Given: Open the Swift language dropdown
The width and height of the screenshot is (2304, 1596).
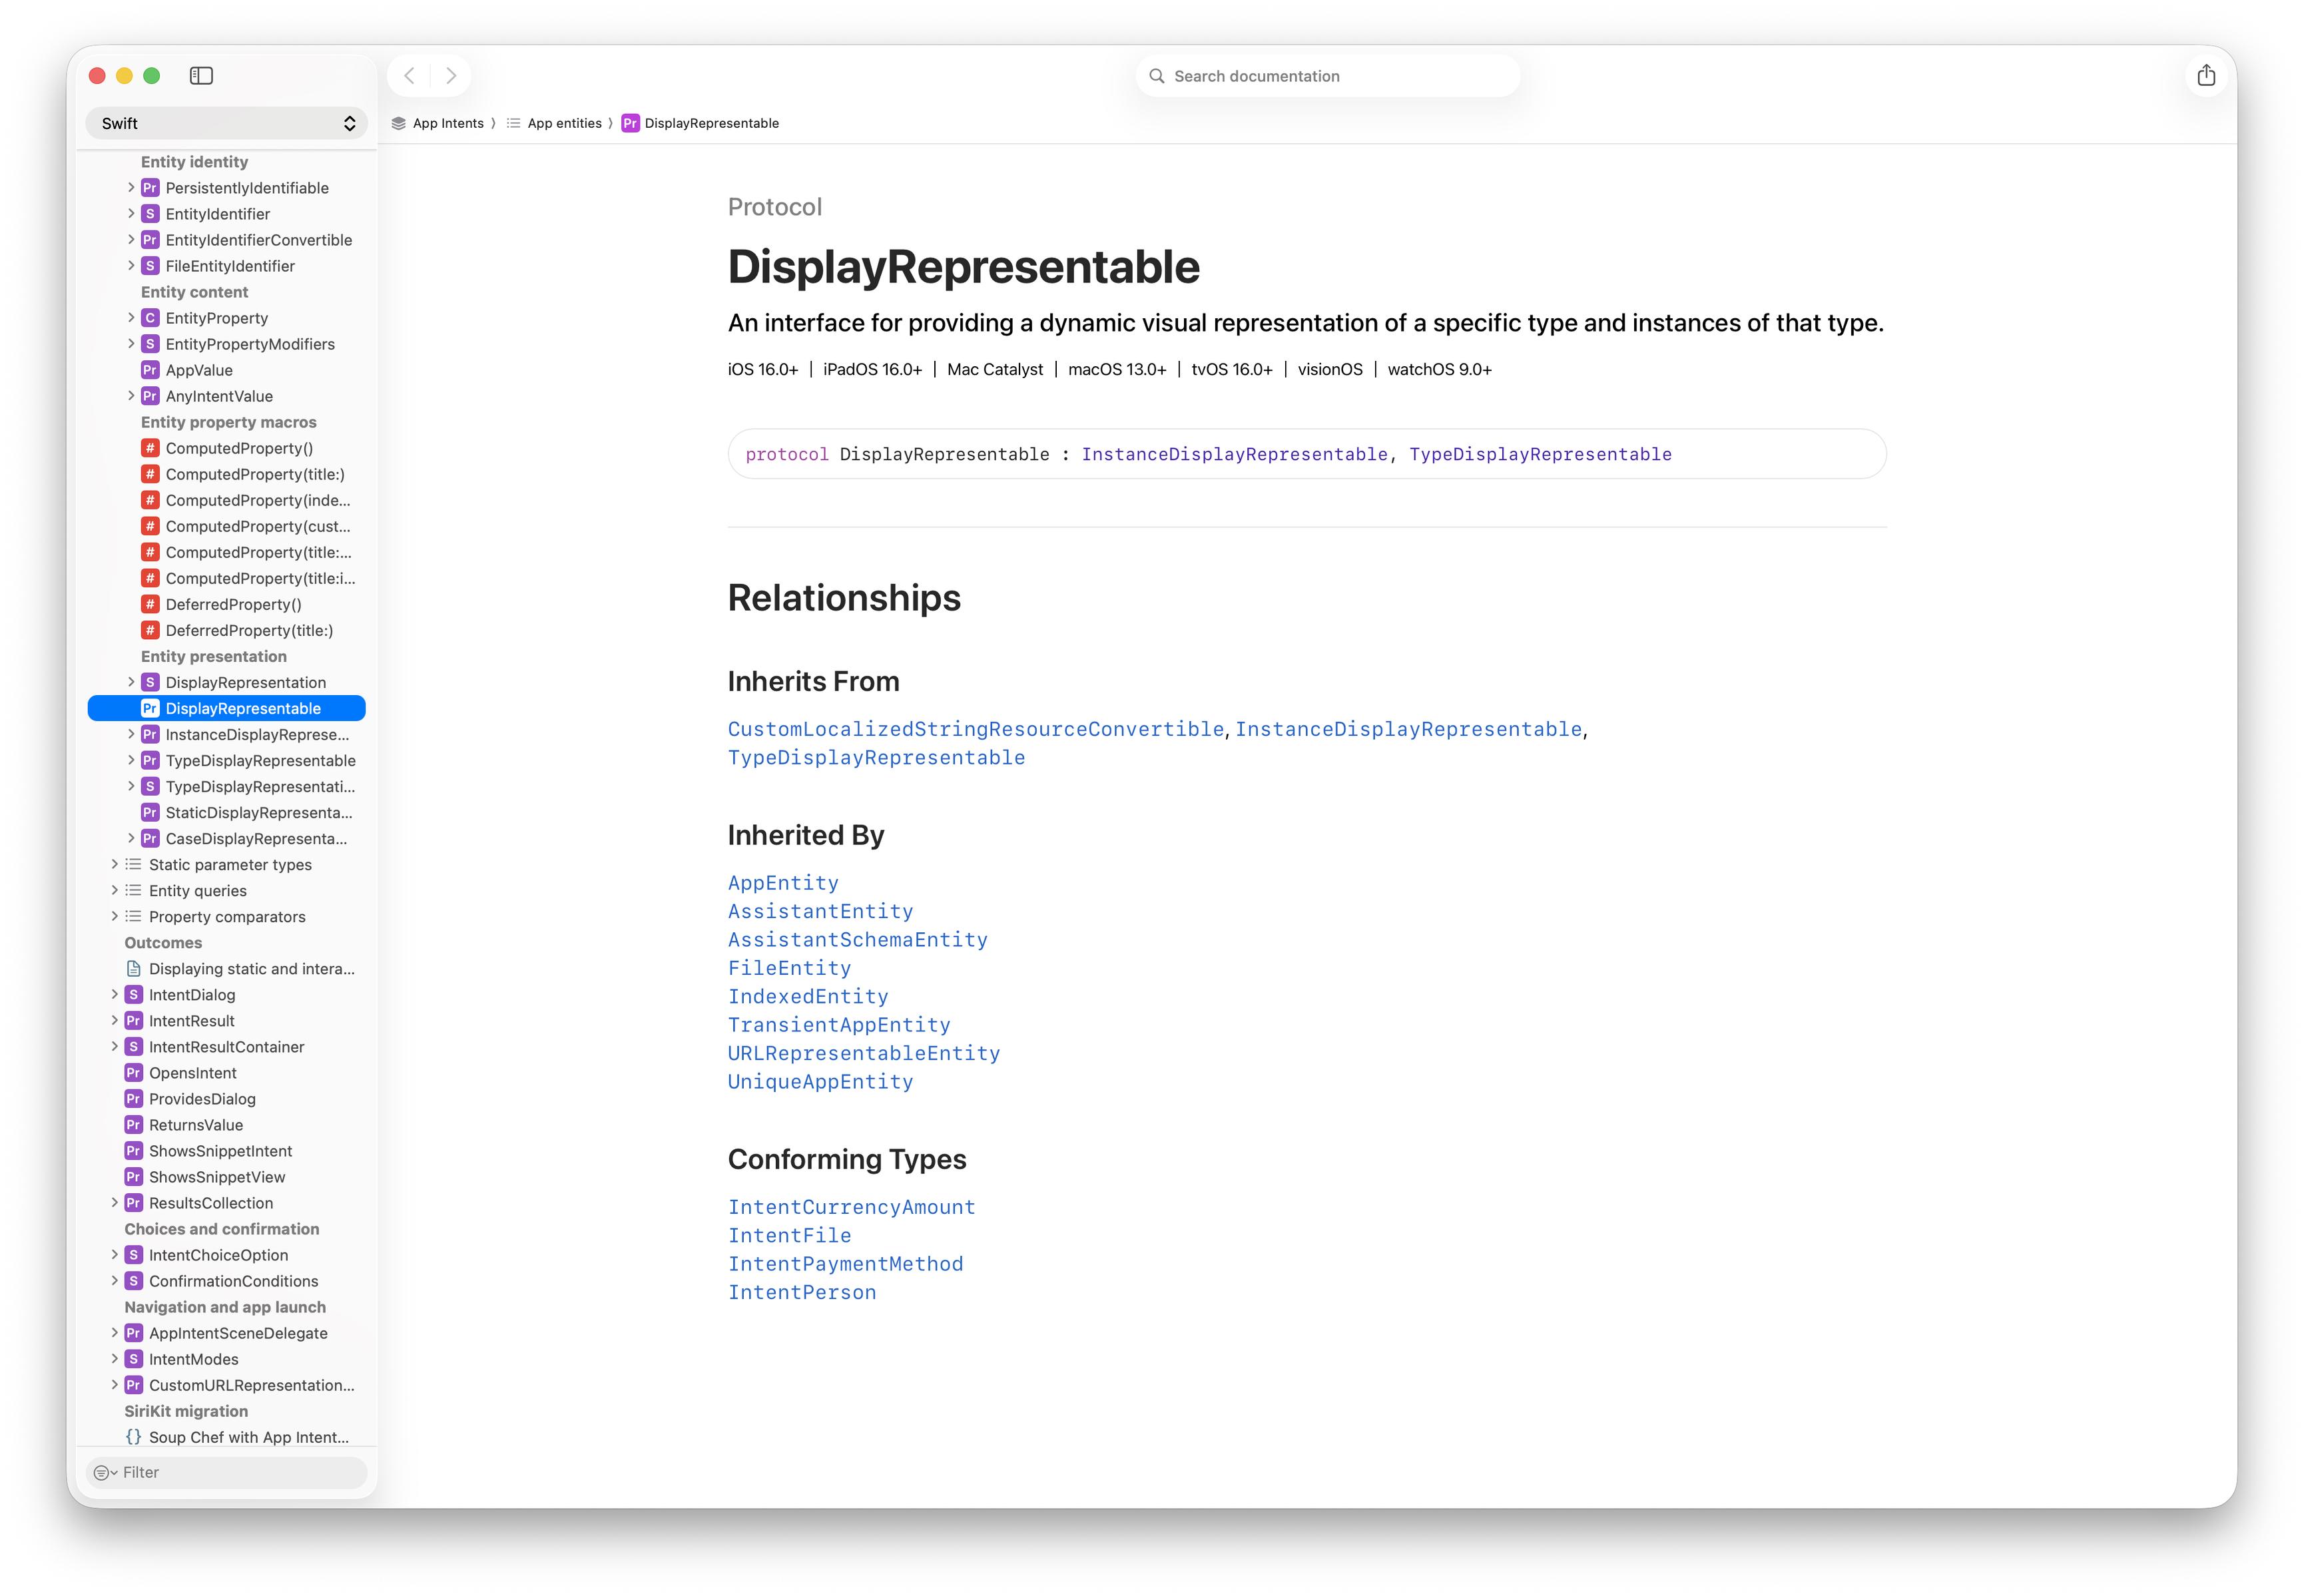Looking at the screenshot, I should [x=227, y=123].
